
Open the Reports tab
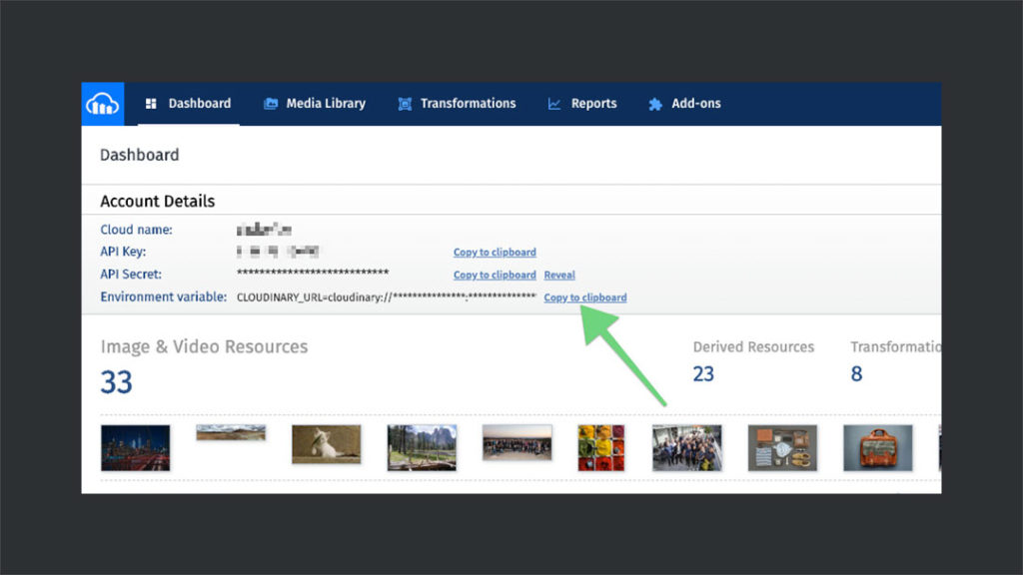582,104
